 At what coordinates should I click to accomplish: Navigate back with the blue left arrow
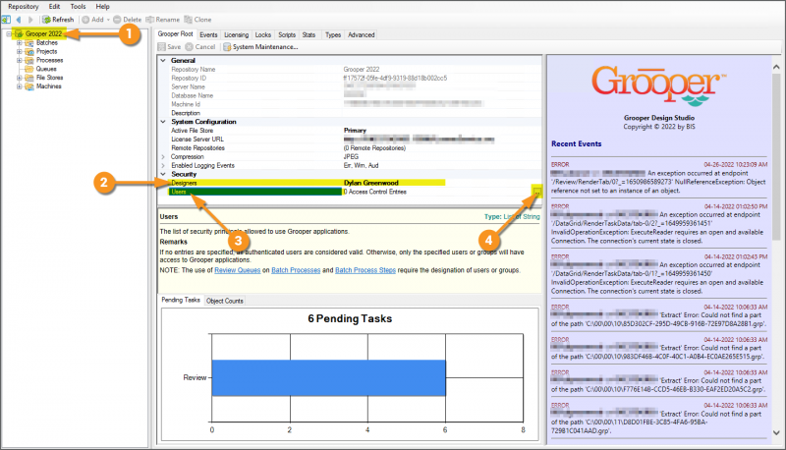tap(19, 20)
